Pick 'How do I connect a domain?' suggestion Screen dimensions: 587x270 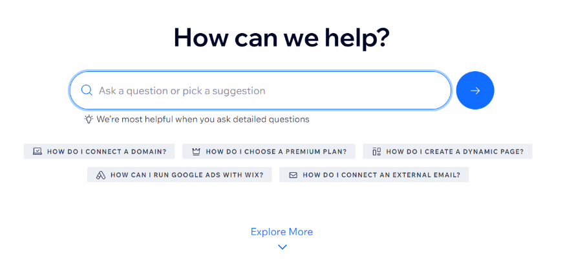coord(99,152)
